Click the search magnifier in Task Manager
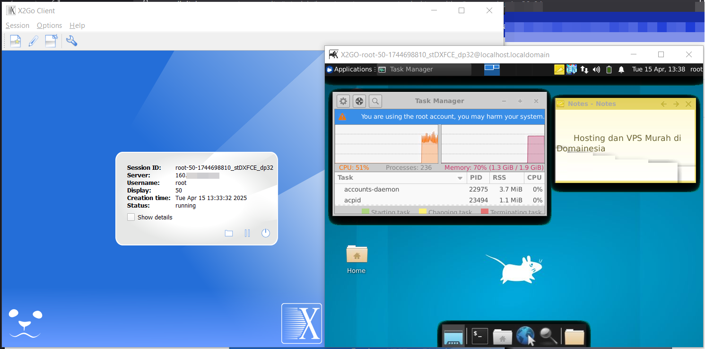The height and width of the screenshot is (349, 705). point(375,101)
